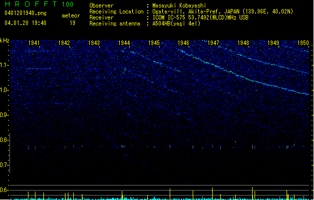
Task: Click the 1944 time axis marker
Action: coord(124,43)
